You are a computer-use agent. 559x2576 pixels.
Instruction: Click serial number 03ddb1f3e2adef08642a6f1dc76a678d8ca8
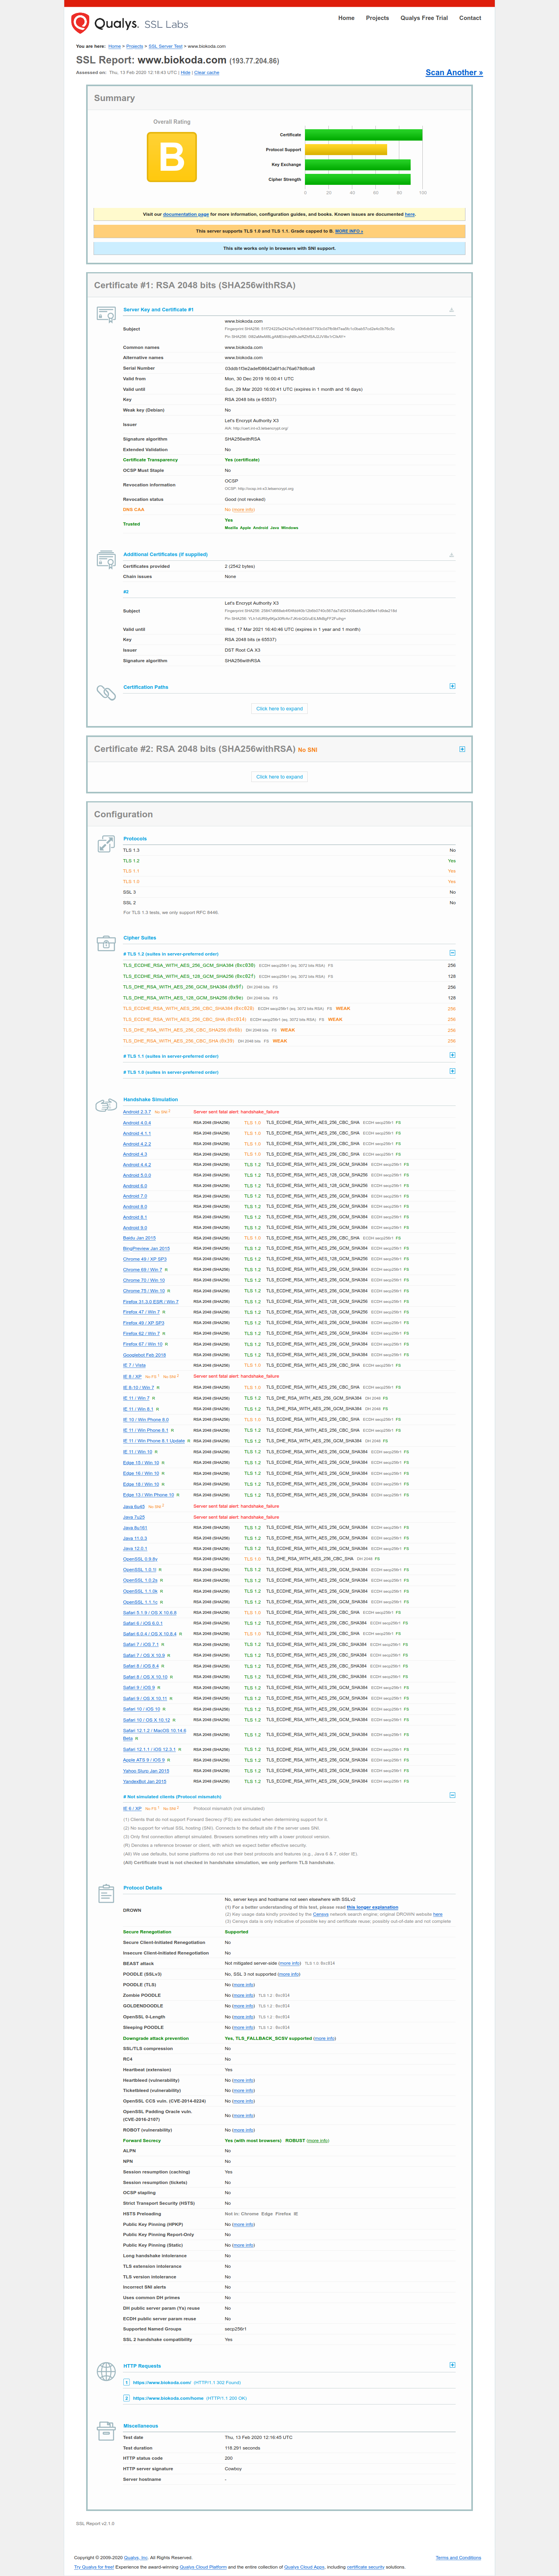(270, 368)
